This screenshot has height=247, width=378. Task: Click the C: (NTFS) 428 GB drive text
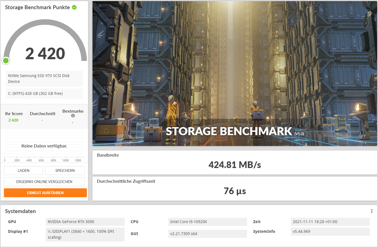point(44,93)
